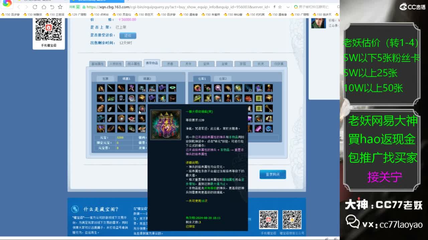This screenshot has width=428, height=240.
Task: Click the key item showing 71 in 仓库1
Action: [269, 108]
